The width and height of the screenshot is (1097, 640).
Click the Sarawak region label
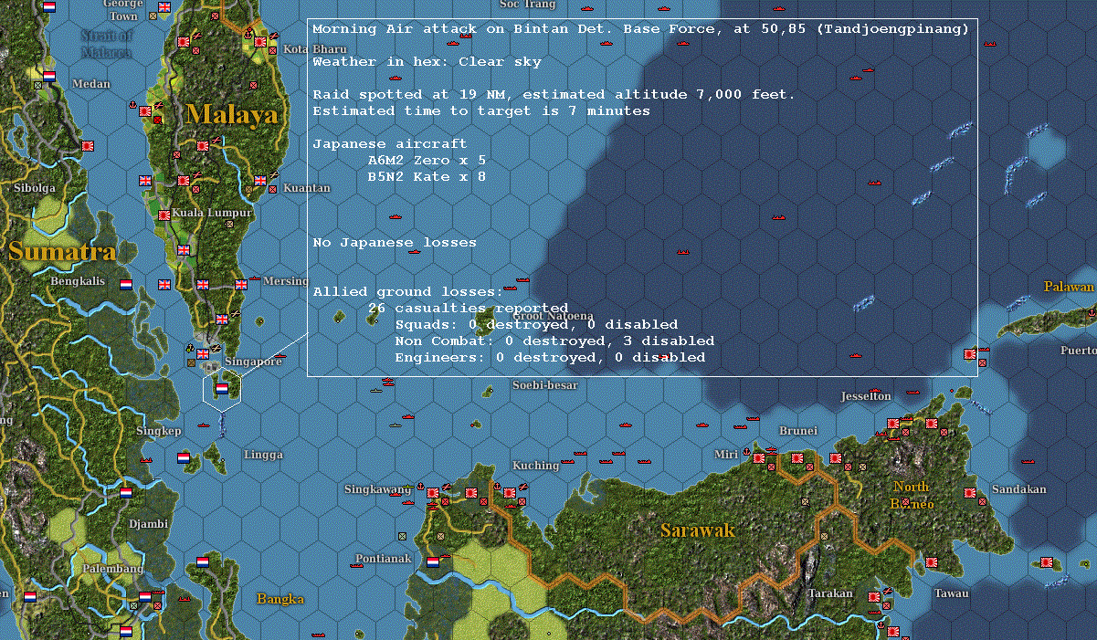tap(698, 530)
